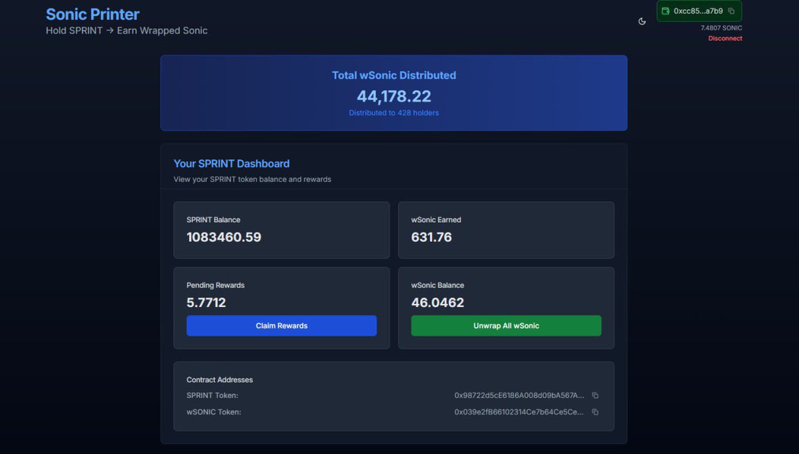Click Unwrap All wSonic button
The height and width of the screenshot is (454, 799).
(506, 326)
